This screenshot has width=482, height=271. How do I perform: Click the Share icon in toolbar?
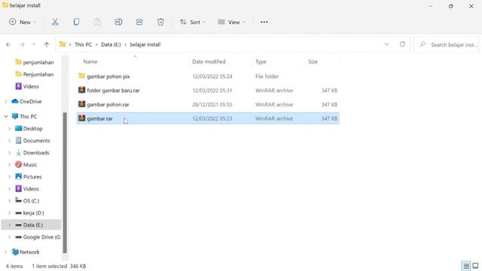click(x=139, y=22)
